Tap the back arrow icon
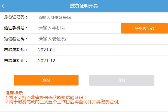 4,6
